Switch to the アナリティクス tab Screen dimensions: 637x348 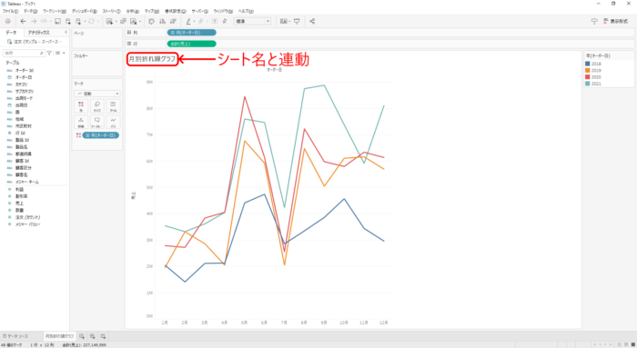38,33
